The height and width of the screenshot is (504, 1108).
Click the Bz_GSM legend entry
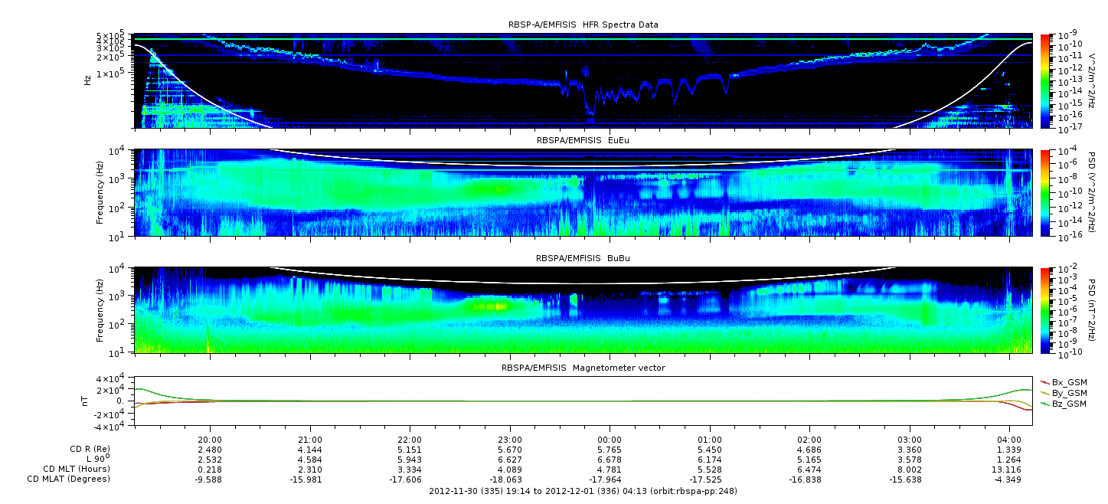pyautogui.click(x=1068, y=403)
